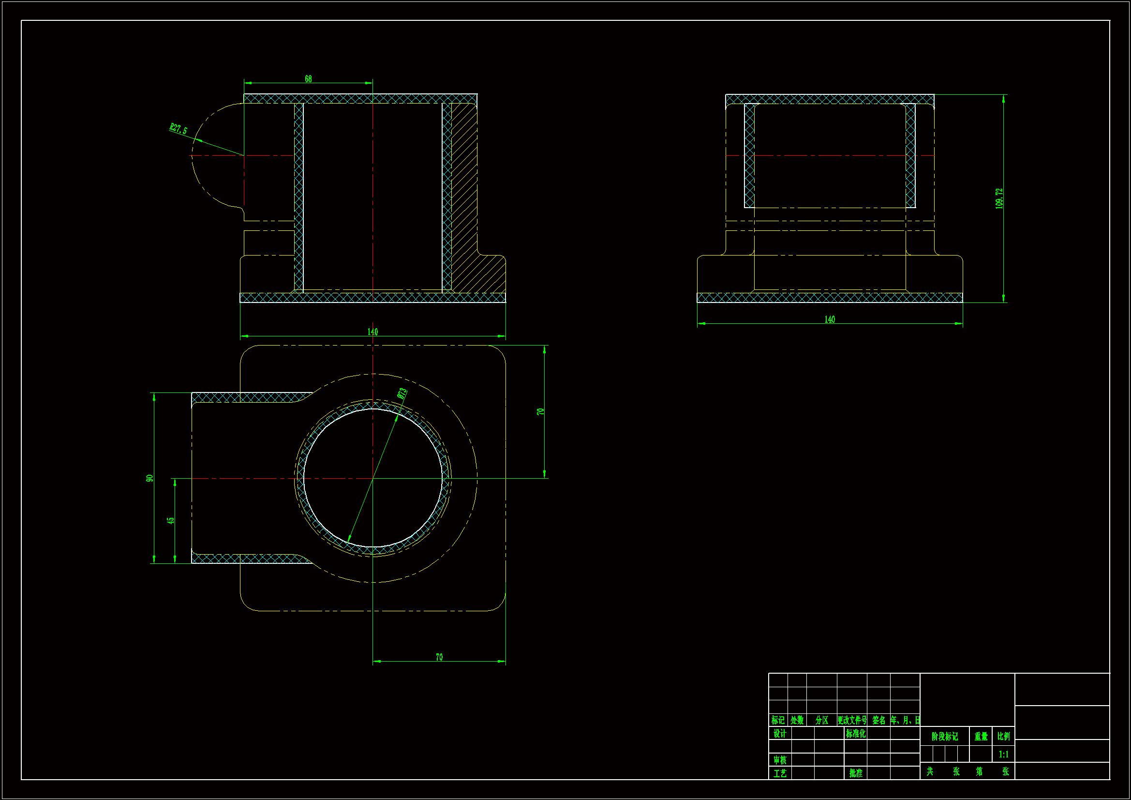The height and width of the screenshot is (800, 1131).
Task: Select the 90 vertical dimension text
Action: [150, 478]
